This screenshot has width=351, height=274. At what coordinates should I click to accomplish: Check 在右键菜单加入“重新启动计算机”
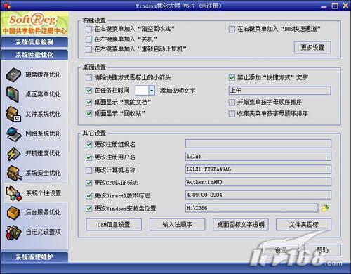tap(88, 49)
